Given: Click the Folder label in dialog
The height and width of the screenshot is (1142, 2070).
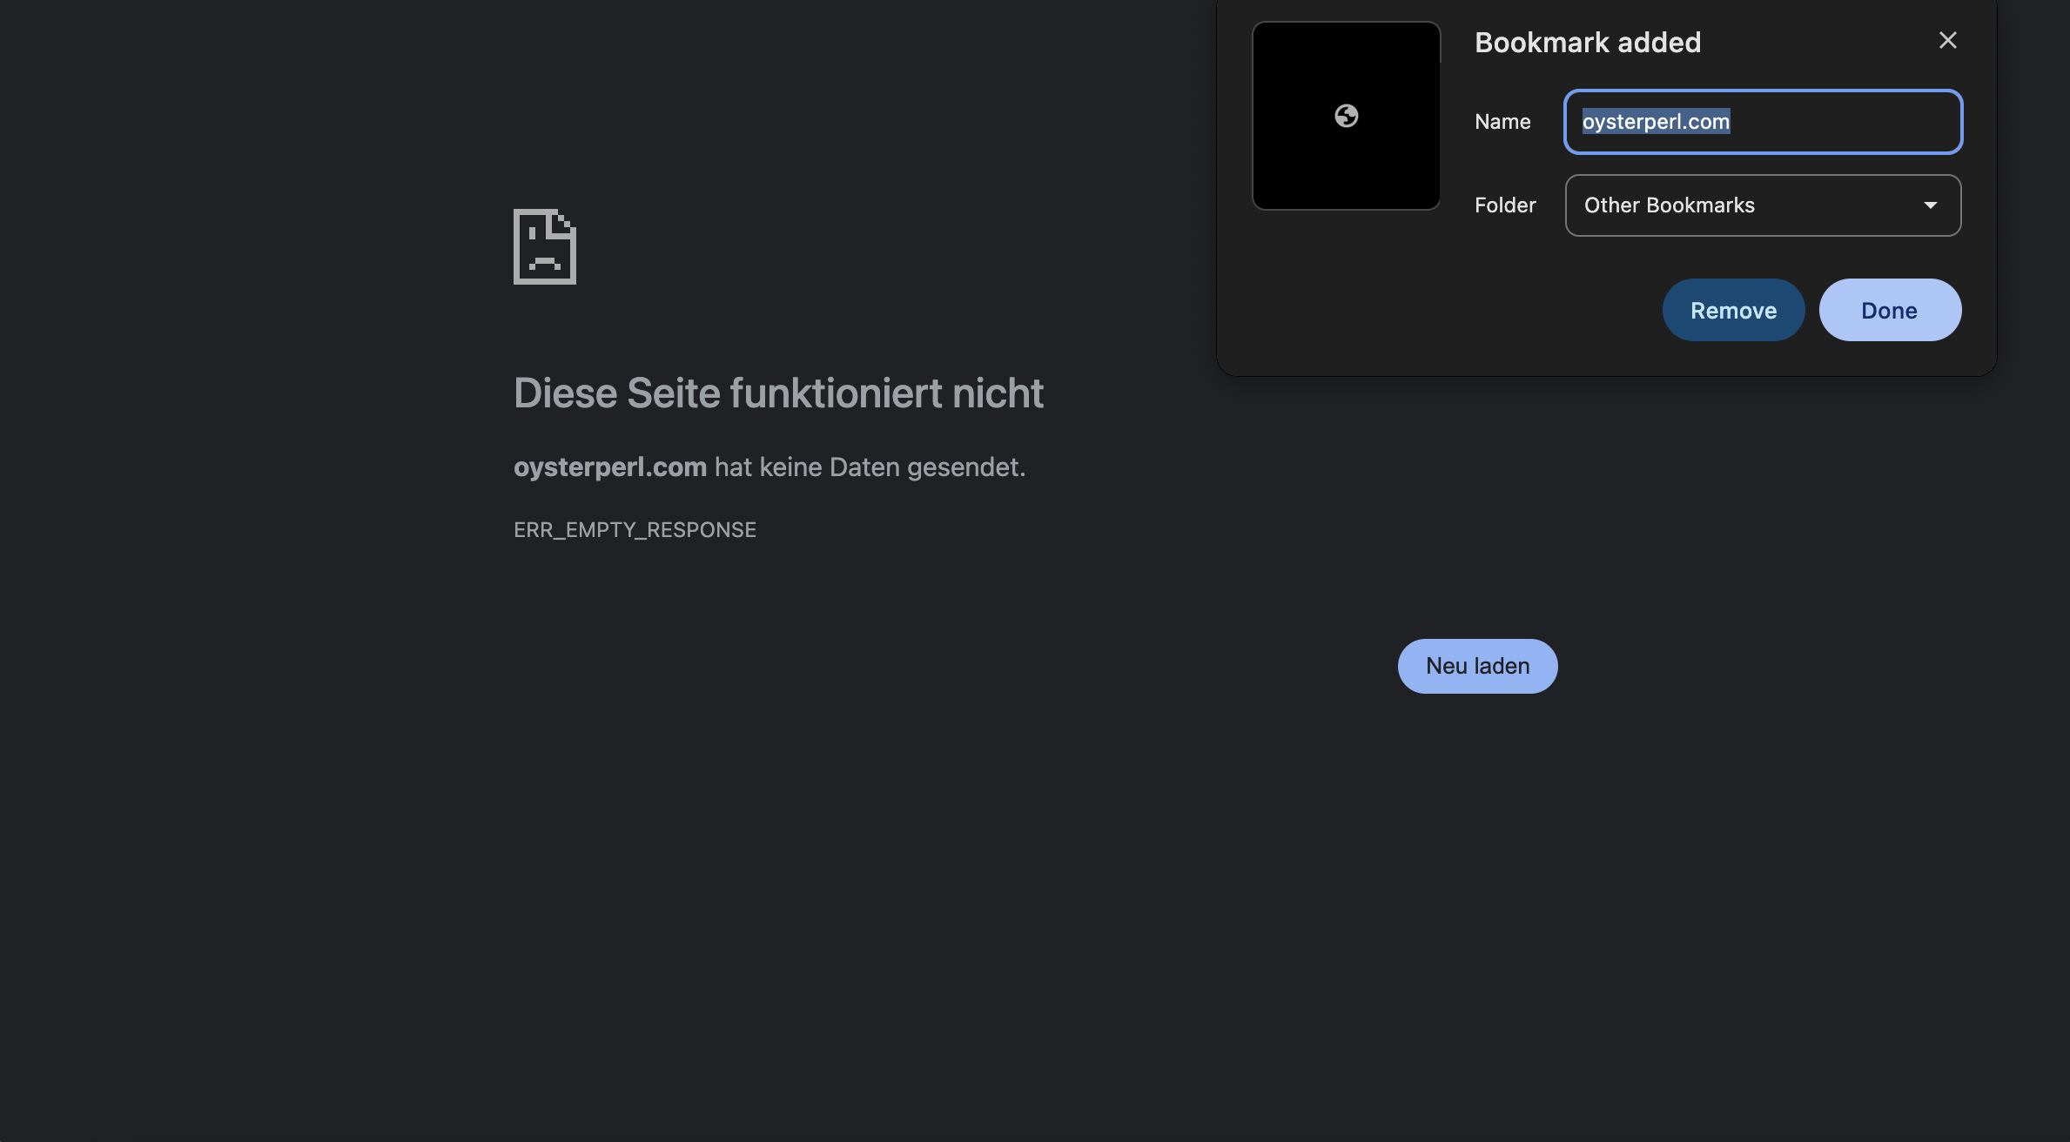Looking at the screenshot, I should click(1505, 205).
